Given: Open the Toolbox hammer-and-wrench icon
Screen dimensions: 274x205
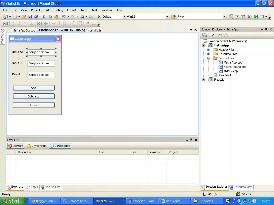Looking at the screenshot, I should coord(249,17).
